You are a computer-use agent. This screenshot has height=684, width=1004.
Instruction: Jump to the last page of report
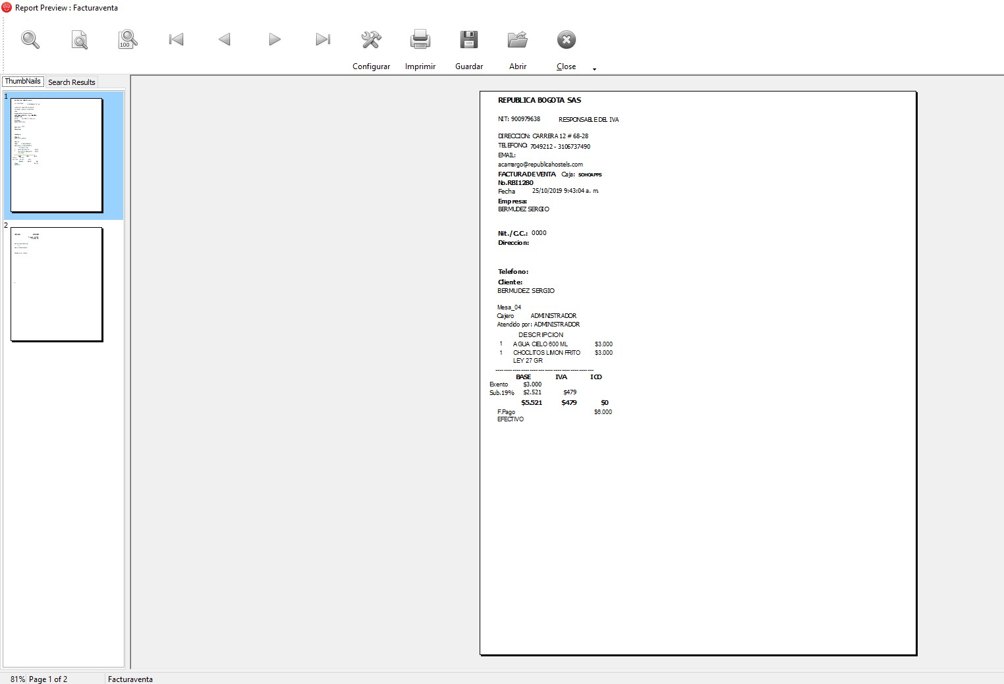[323, 39]
